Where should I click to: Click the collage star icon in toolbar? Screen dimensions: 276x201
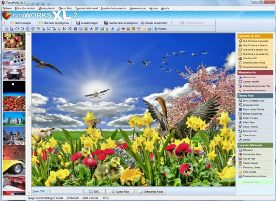click(x=144, y=29)
